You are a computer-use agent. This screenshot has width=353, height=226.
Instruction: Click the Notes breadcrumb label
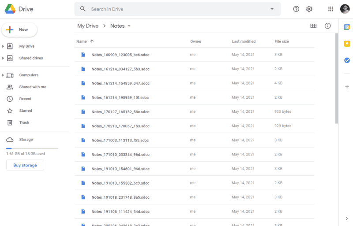tap(117, 26)
